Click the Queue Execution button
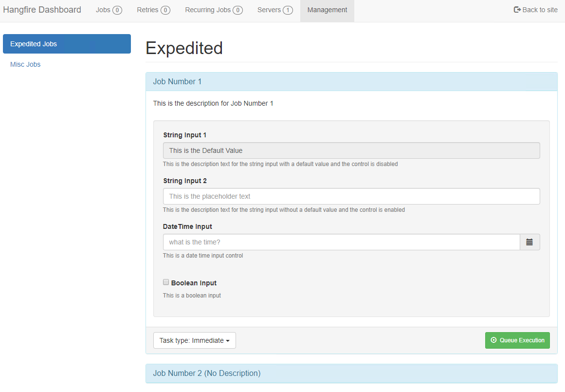The height and width of the screenshot is (392, 565). 517,340
